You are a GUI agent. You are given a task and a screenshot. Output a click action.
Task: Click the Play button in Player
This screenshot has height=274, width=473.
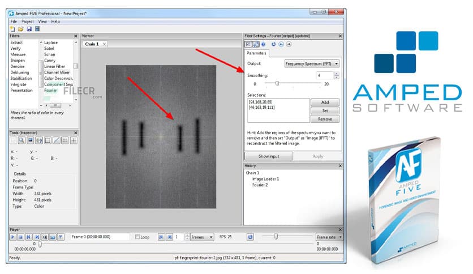[12, 237]
